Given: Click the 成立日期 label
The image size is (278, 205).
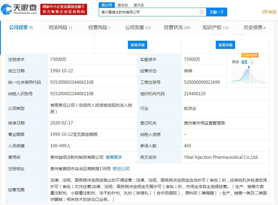Looking at the screenshot, I should [16, 71].
